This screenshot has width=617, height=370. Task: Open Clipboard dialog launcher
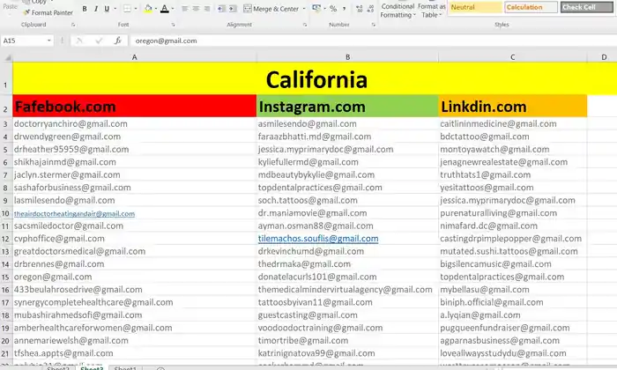point(73,25)
